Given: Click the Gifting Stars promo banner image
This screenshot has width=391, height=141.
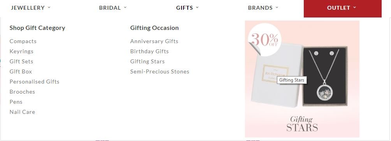Looking at the screenshot, I should click(x=302, y=79).
